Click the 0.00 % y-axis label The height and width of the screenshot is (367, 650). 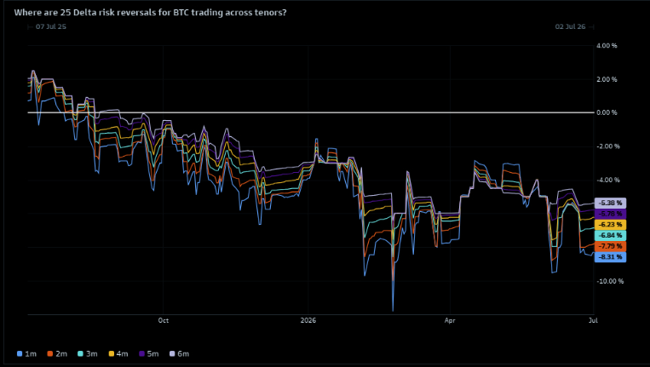(607, 112)
